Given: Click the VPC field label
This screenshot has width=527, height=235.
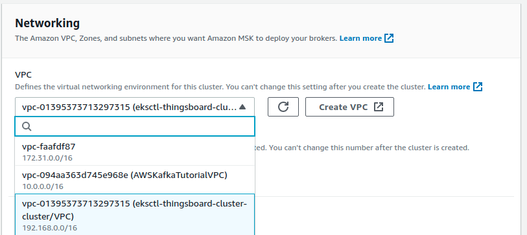Looking at the screenshot, I should (23, 74).
